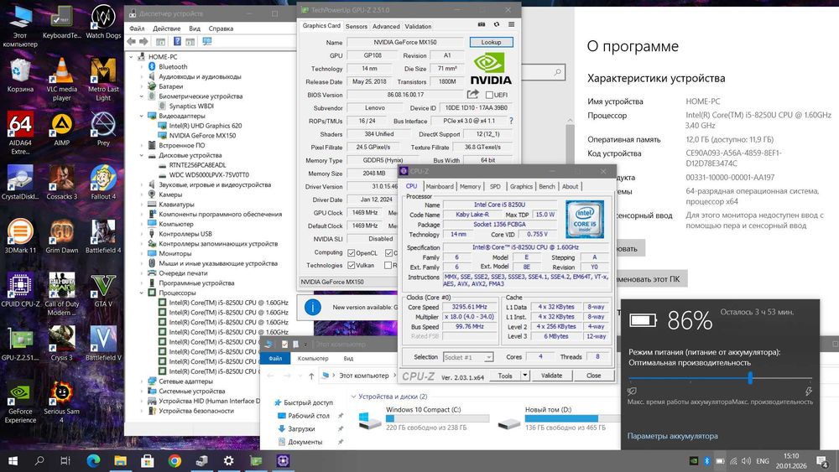Launch AIMP desktop shortcut
Screen dimensions: 839x472
[61, 129]
